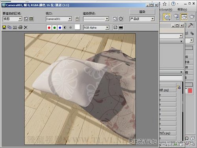Click the Copy Image icon
The width and height of the screenshot is (197, 148).
(9, 27)
